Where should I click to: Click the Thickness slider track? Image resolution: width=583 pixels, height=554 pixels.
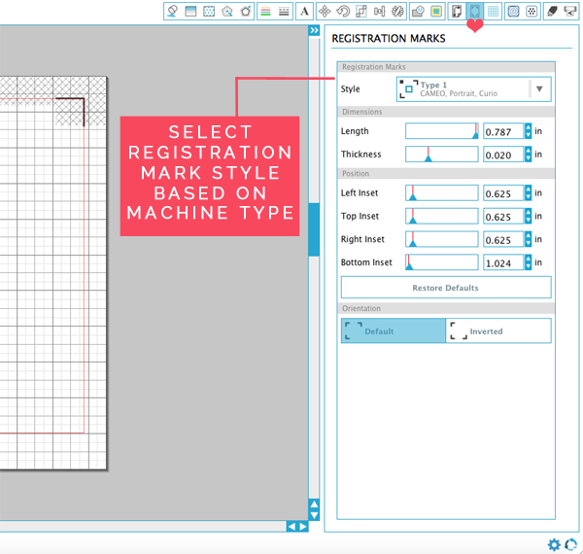[x=442, y=155]
